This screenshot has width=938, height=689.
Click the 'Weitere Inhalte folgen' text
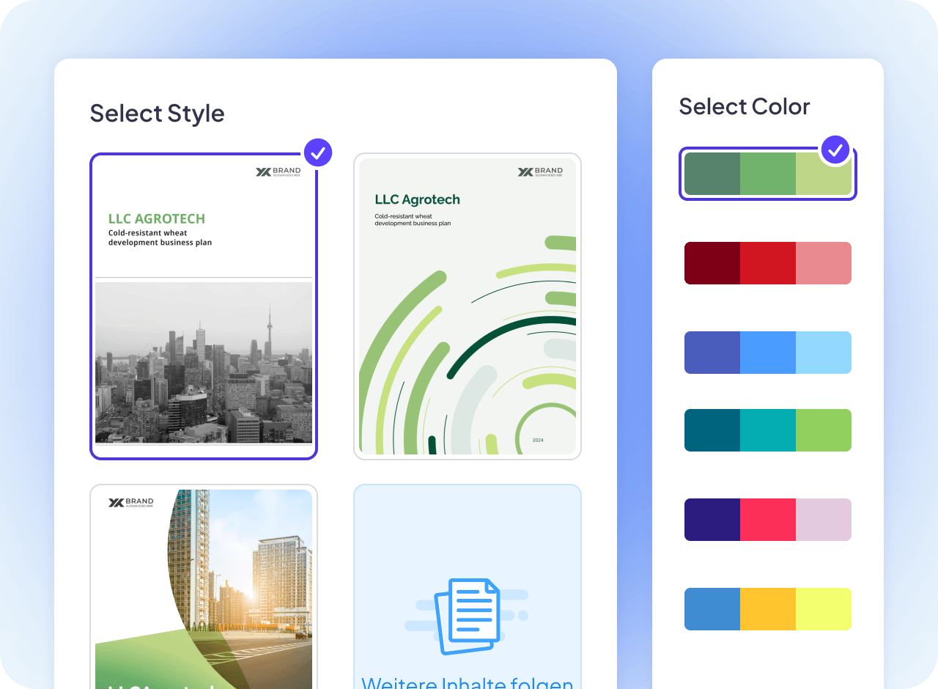coord(468,682)
